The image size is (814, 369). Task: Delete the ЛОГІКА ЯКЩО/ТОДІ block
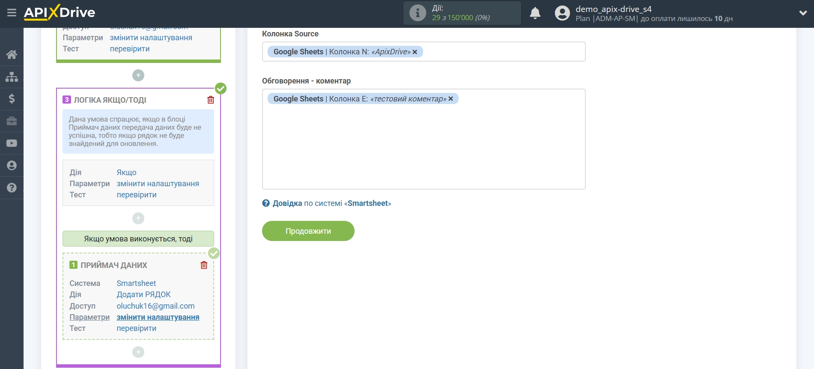[x=211, y=100]
